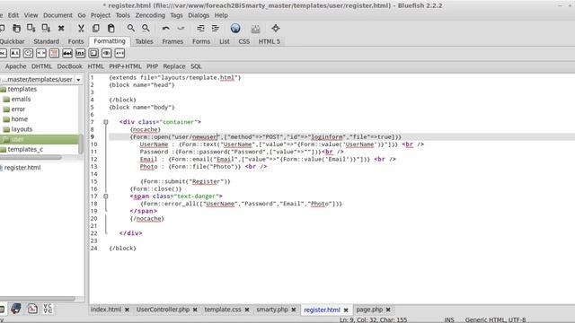Image resolution: width=575 pixels, height=323 pixels.
Task: Click the round citation formatting icon
Action: point(28,54)
